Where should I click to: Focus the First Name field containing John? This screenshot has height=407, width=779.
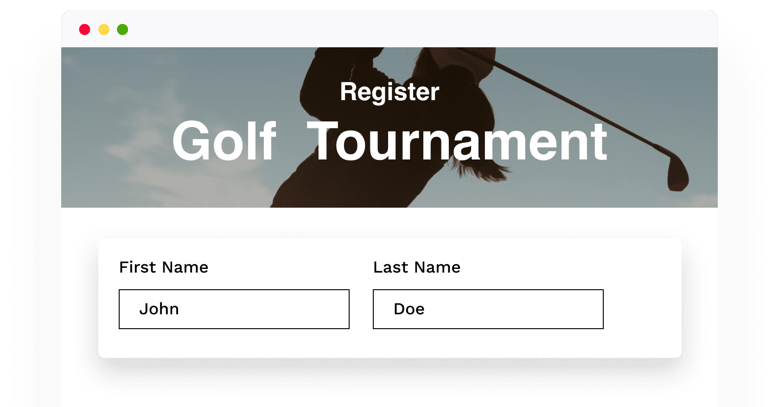(x=234, y=309)
